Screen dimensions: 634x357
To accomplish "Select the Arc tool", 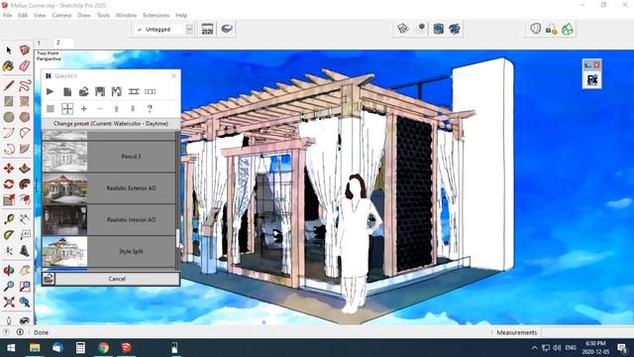I will pyautogui.click(x=9, y=133).
